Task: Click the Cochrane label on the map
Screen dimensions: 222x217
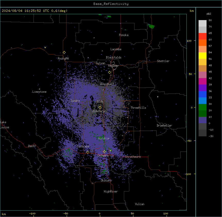Action: coord(83,146)
